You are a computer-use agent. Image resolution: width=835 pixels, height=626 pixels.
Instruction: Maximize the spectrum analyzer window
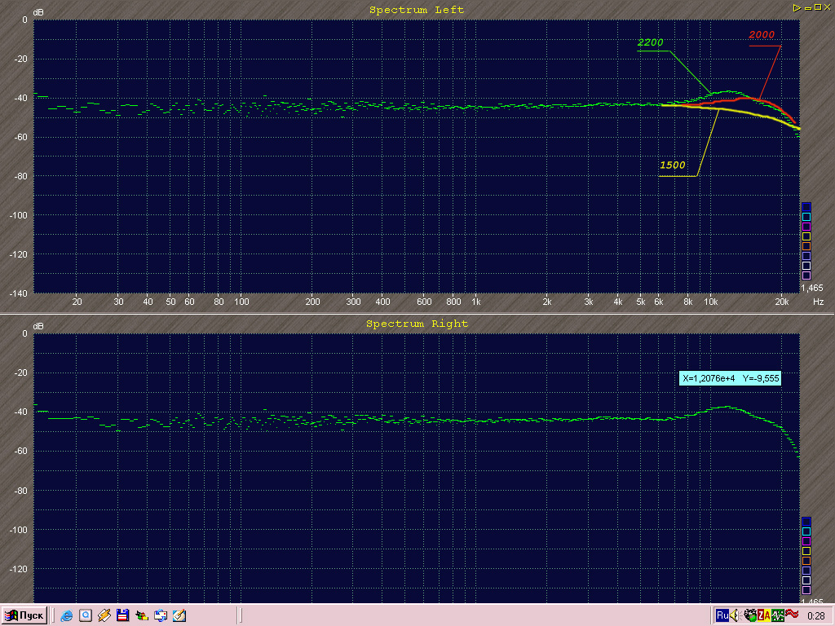coord(816,7)
